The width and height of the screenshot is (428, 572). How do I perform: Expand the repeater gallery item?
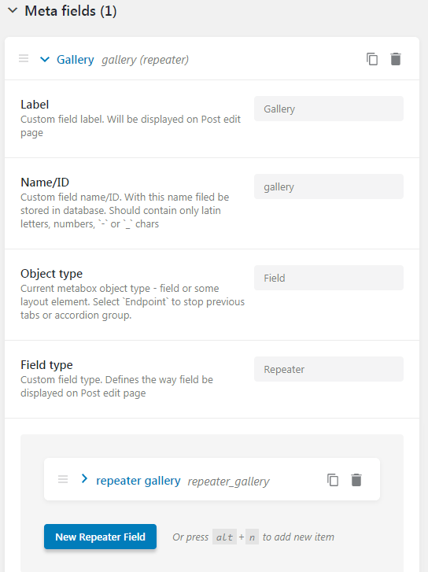coord(84,478)
